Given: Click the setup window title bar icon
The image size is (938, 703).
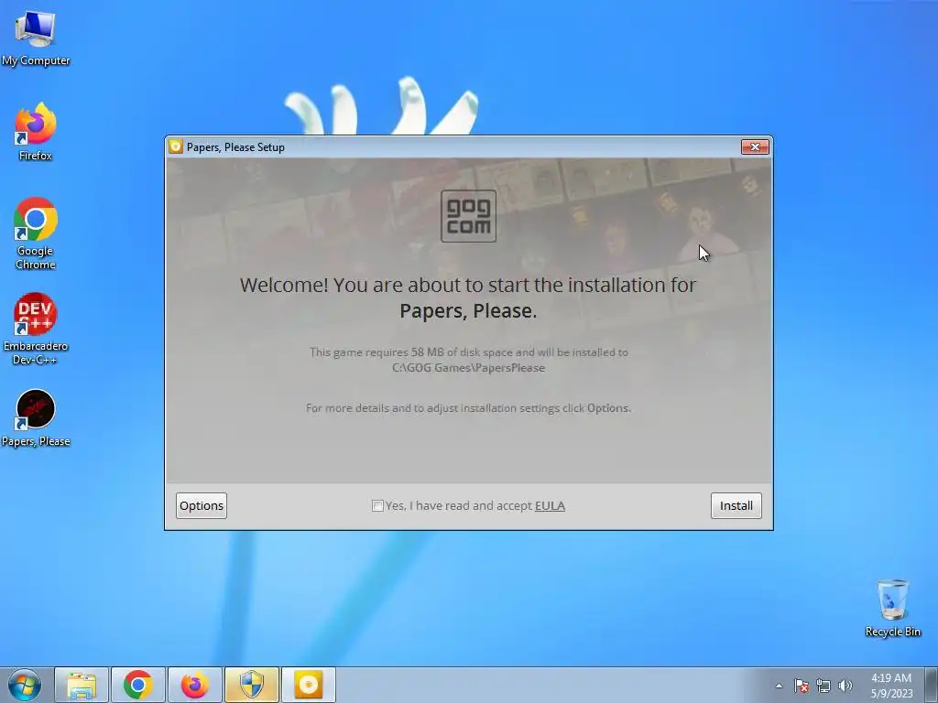Looking at the screenshot, I should coord(175,146).
